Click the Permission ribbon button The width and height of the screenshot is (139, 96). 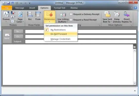click(x=50, y=17)
